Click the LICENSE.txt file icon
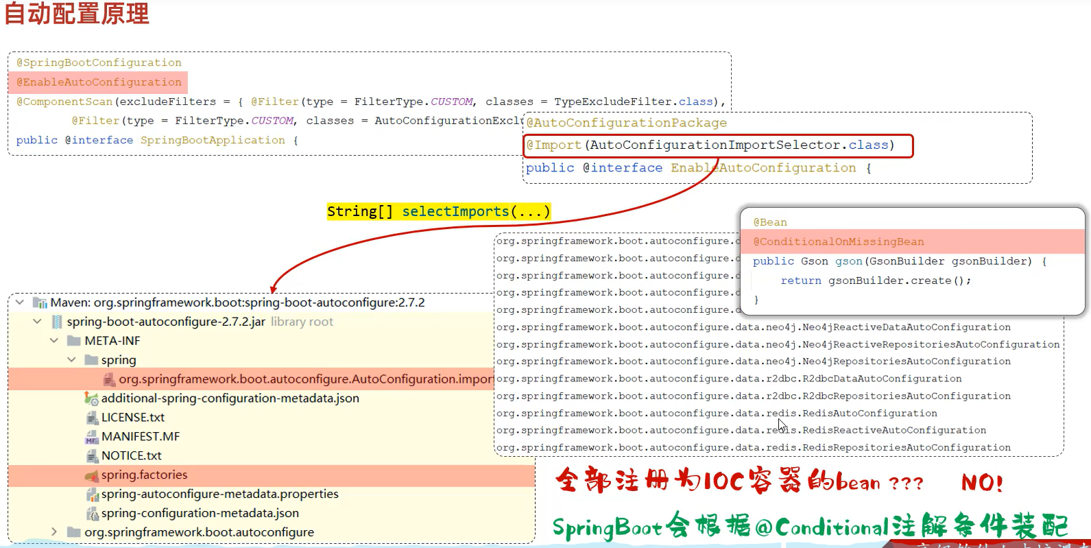1091x548 pixels. [92, 418]
